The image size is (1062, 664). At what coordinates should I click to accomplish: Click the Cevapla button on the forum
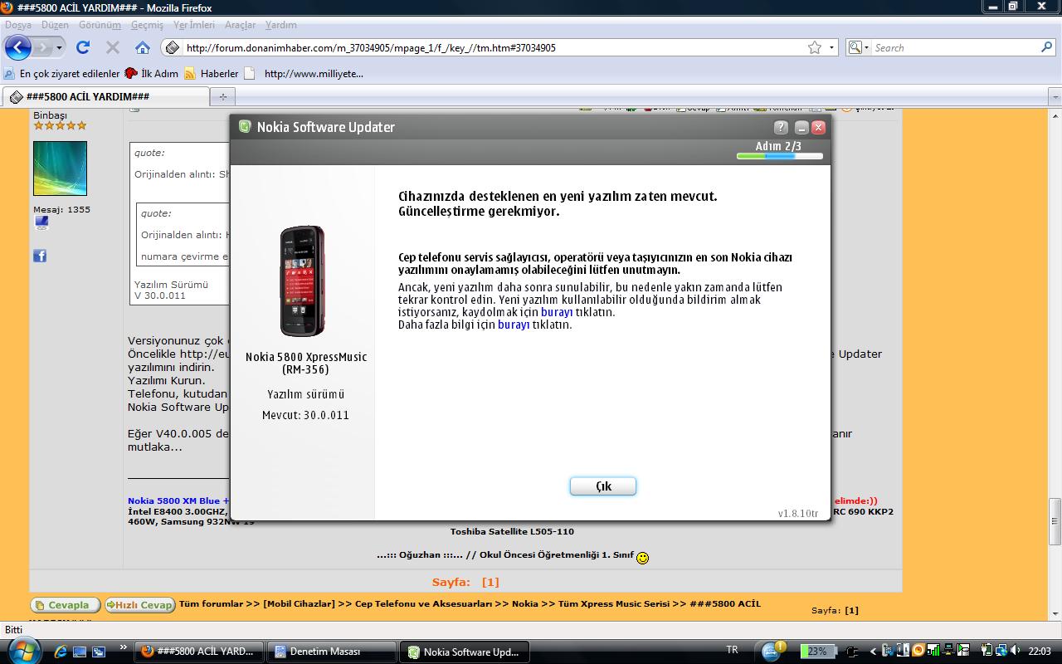click(x=66, y=605)
